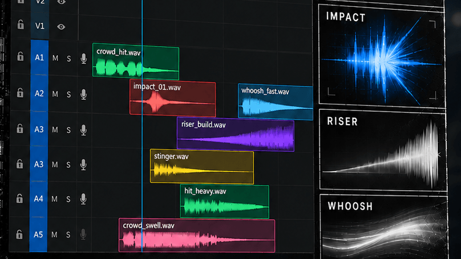Select the green hit_heavy.wav clip
This screenshot has width=461, height=259.
tap(225, 202)
